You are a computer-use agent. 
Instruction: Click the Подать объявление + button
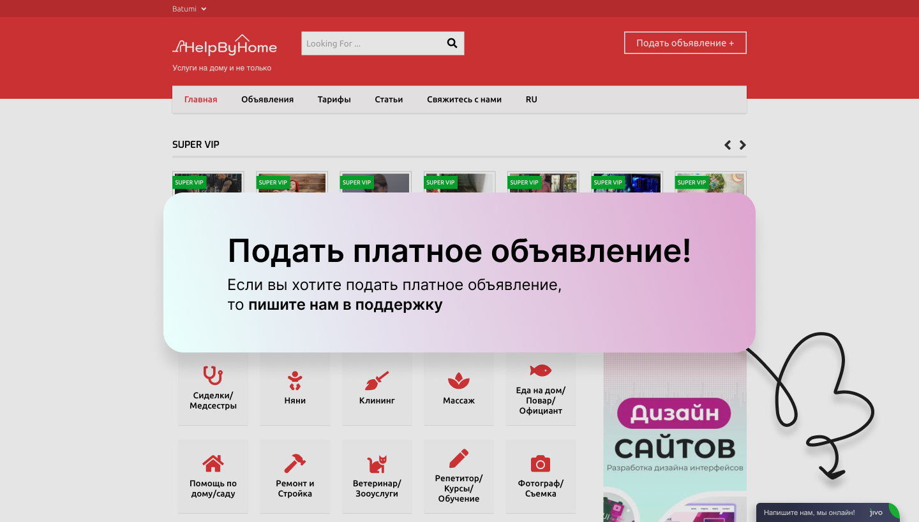tap(685, 42)
